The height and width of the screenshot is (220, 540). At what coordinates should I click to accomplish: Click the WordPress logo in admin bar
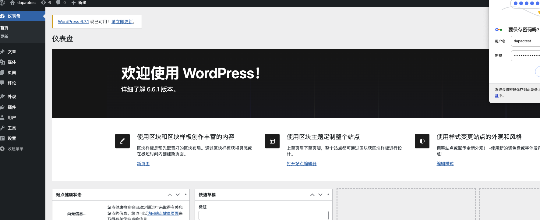point(2,3)
